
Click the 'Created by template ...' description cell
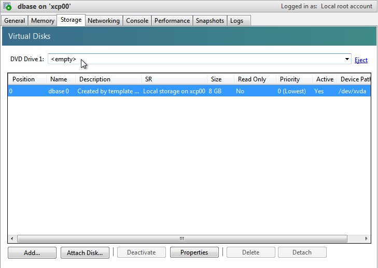[x=108, y=91]
